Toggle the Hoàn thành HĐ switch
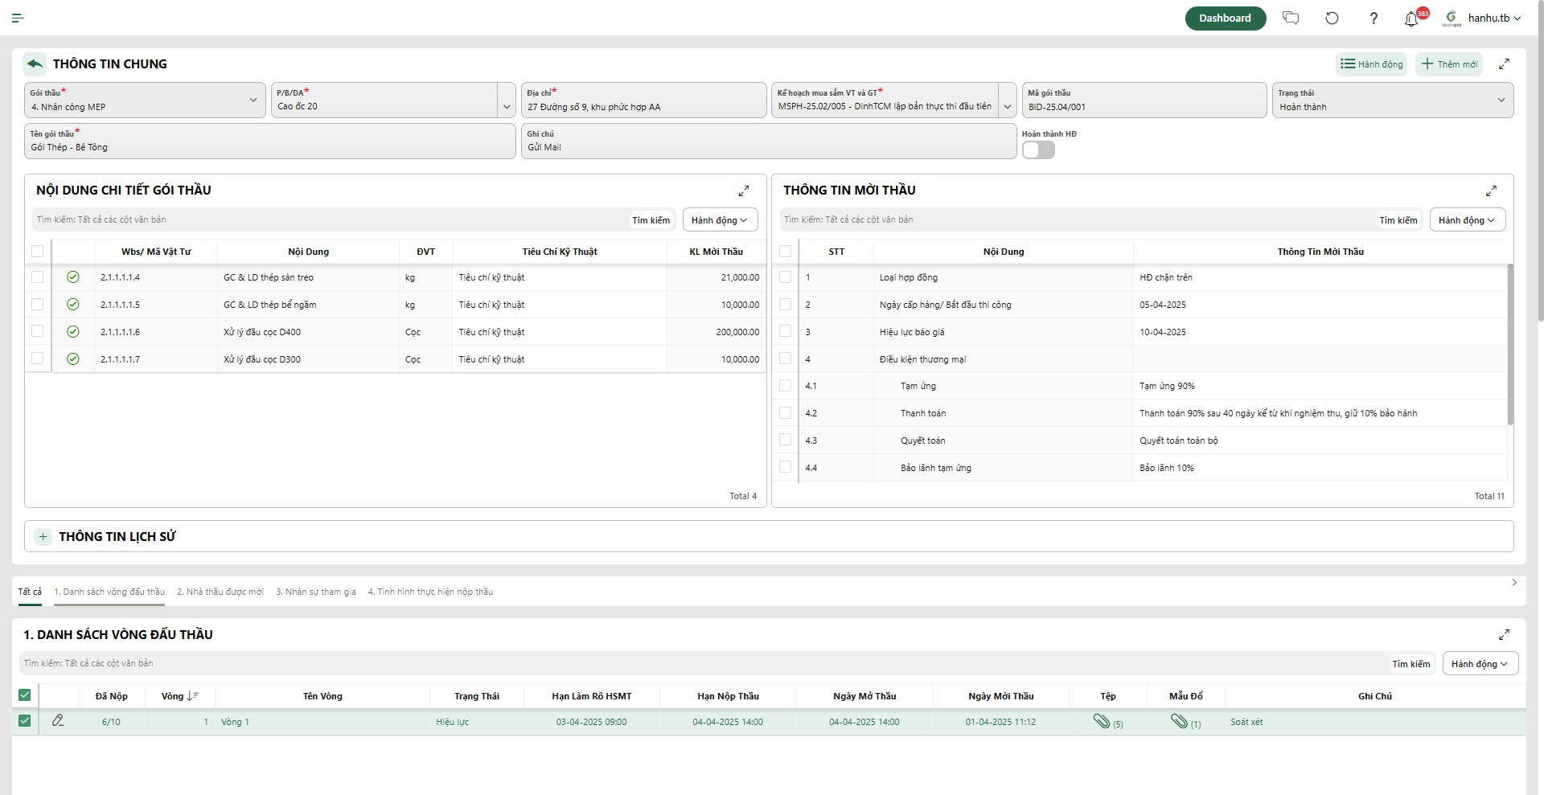 pyautogui.click(x=1038, y=150)
